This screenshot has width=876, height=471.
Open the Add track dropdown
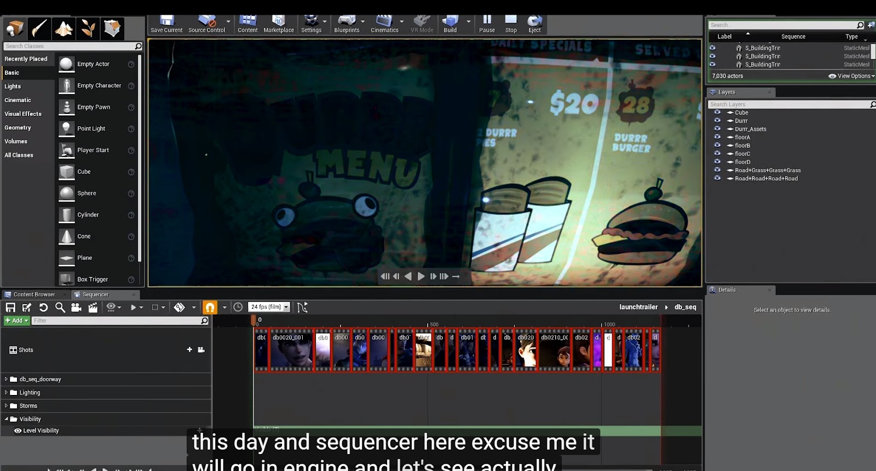coord(16,321)
